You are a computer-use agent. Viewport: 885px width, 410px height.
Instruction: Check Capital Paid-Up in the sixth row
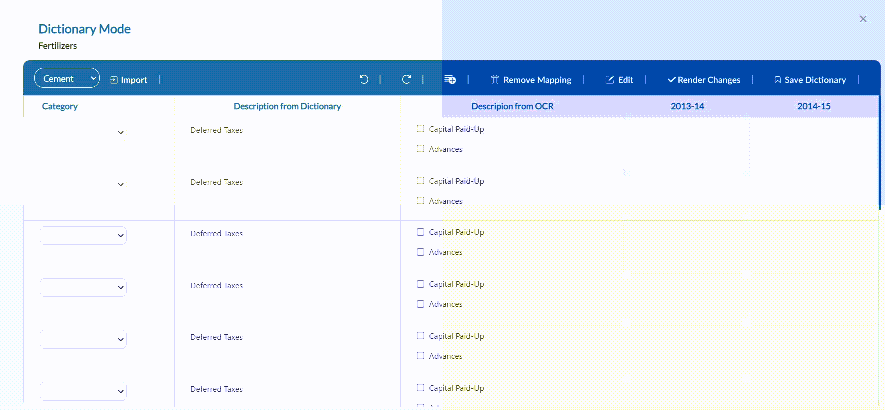[420, 388]
